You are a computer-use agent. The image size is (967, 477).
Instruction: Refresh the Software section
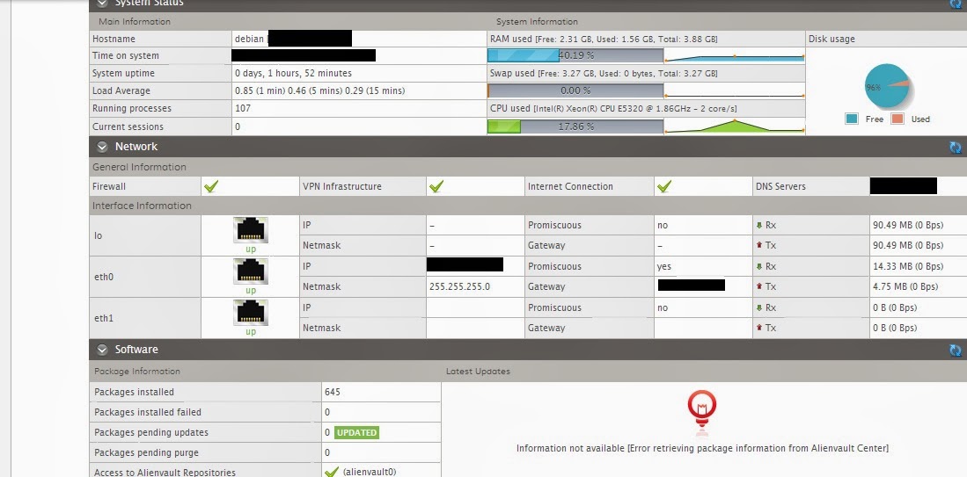956,351
